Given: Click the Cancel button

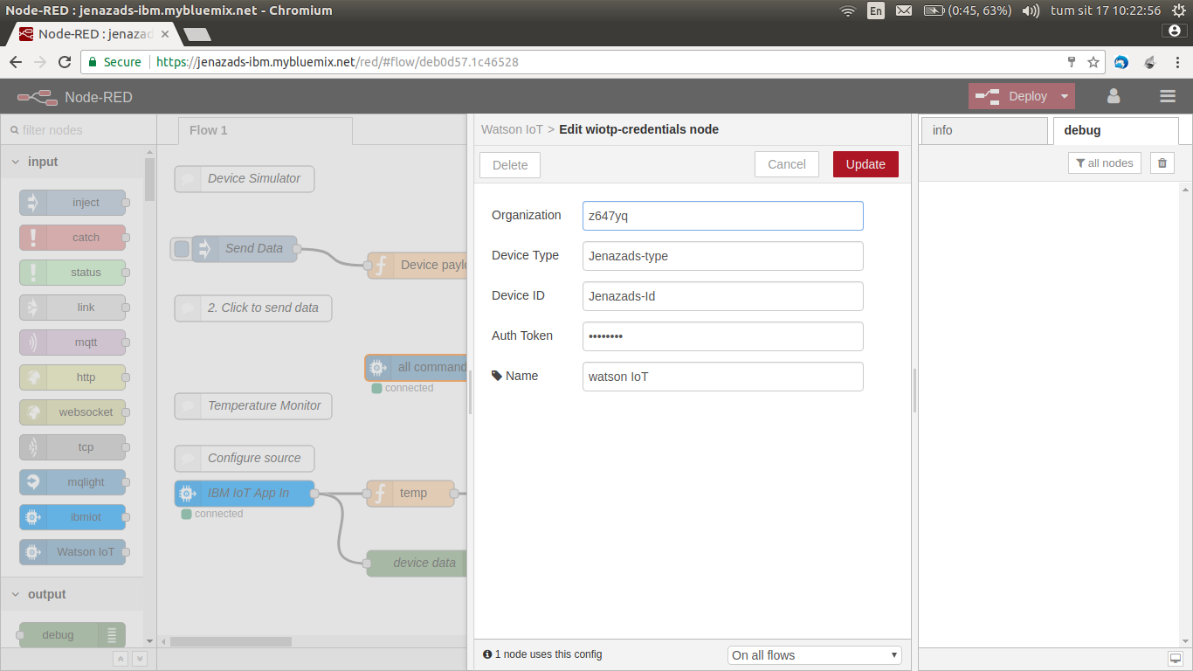Looking at the screenshot, I should point(787,164).
